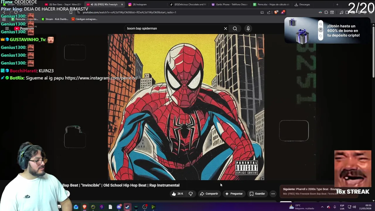Click the ad's gift box icon
The image size is (375, 211).
coord(321,30)
